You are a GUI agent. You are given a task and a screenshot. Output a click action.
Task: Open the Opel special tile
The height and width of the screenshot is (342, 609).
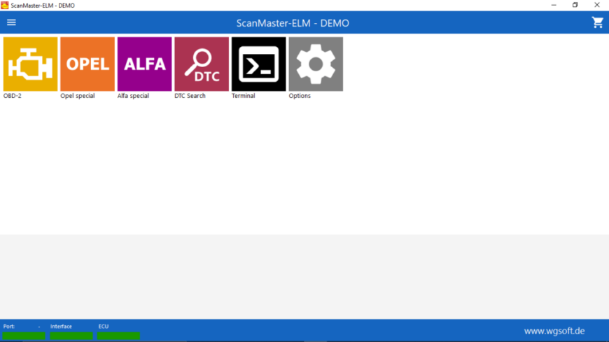87,64
